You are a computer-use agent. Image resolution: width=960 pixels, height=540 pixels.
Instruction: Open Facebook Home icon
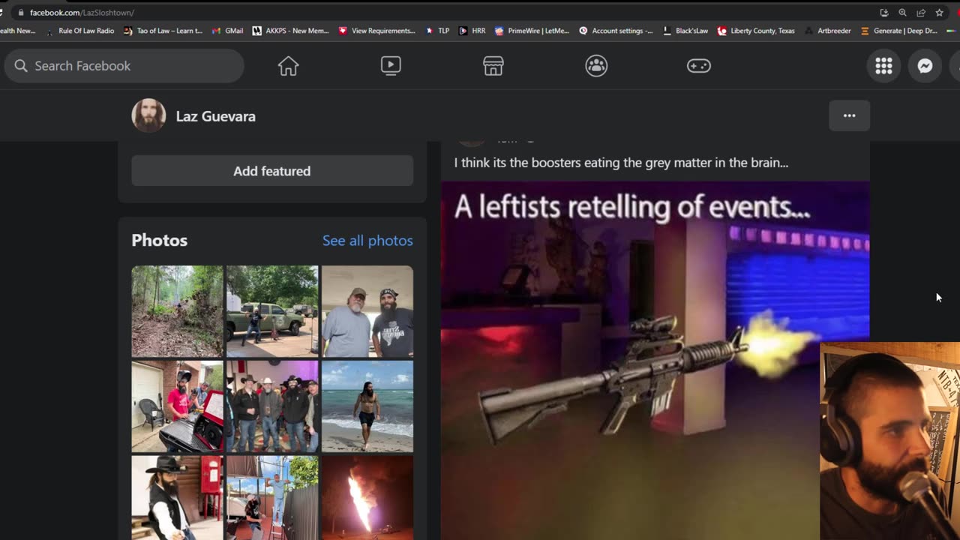pyautogui.click(x=288, y=66)
